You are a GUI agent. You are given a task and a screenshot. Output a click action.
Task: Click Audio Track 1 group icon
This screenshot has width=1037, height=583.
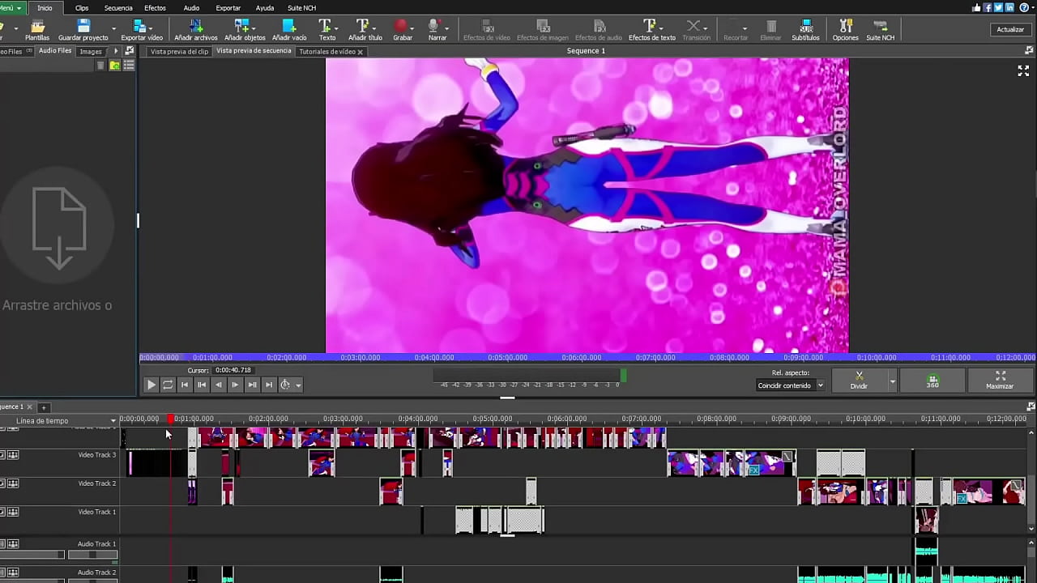13,544
